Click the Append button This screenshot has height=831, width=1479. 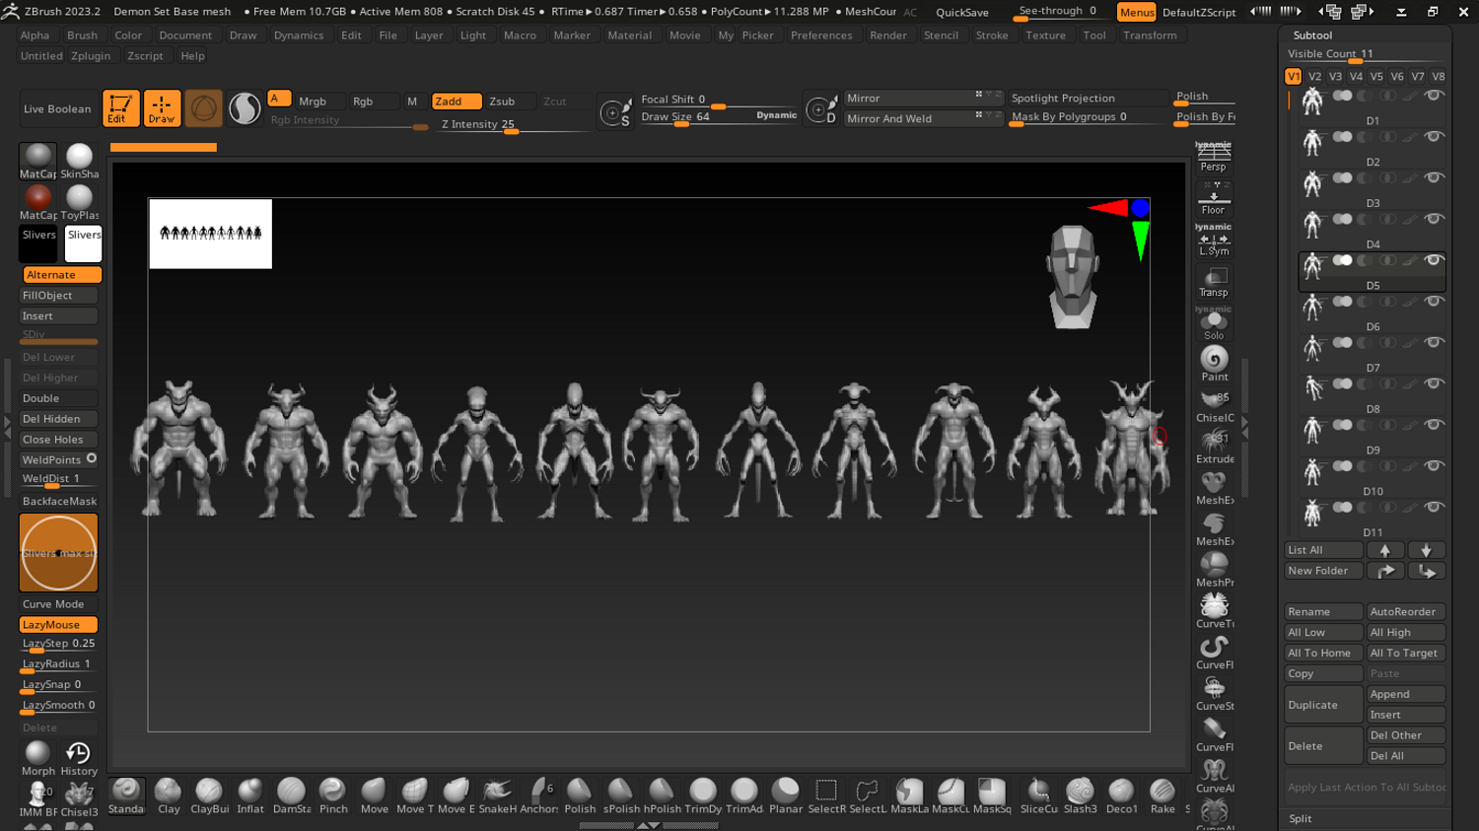[x=1406, y=694]
